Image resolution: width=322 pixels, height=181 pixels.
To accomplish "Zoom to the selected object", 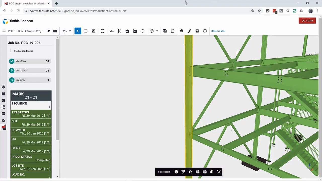I will [x=219, y=172].
